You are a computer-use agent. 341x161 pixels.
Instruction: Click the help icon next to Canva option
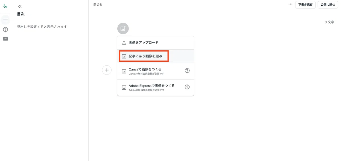pyautogui.click(x=187, y=71)
